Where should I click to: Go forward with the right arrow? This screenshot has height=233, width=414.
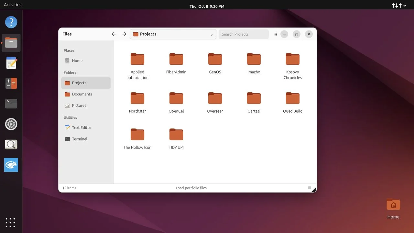pos(124,34)
